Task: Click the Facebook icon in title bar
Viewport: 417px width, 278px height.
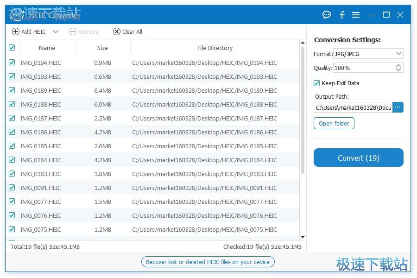Action: click(x=342, y=15)
